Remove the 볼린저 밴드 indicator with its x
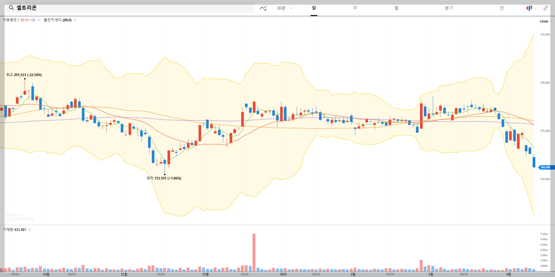This screenshot has width=555, height=277. pos(75,20)
